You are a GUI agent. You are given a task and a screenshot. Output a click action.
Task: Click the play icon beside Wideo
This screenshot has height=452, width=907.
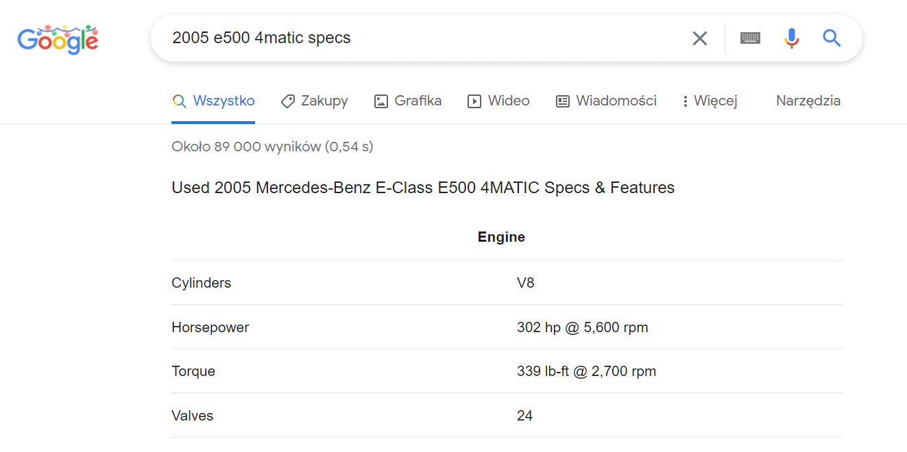pos(474,101)
